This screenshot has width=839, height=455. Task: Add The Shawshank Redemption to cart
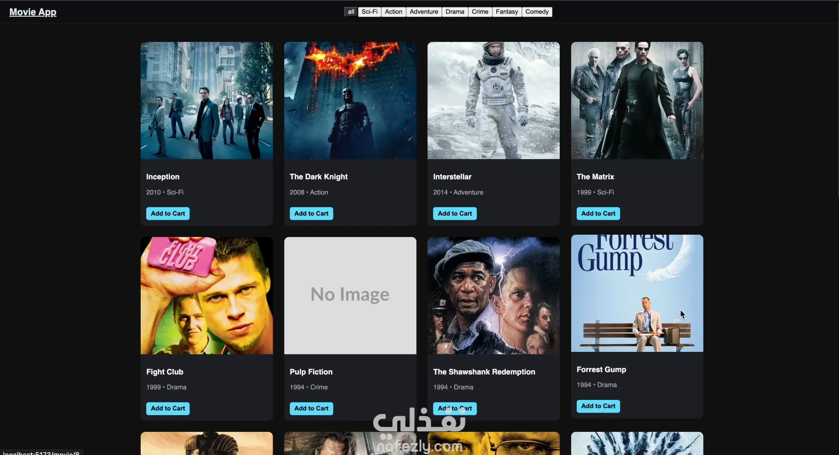[455, 409]
